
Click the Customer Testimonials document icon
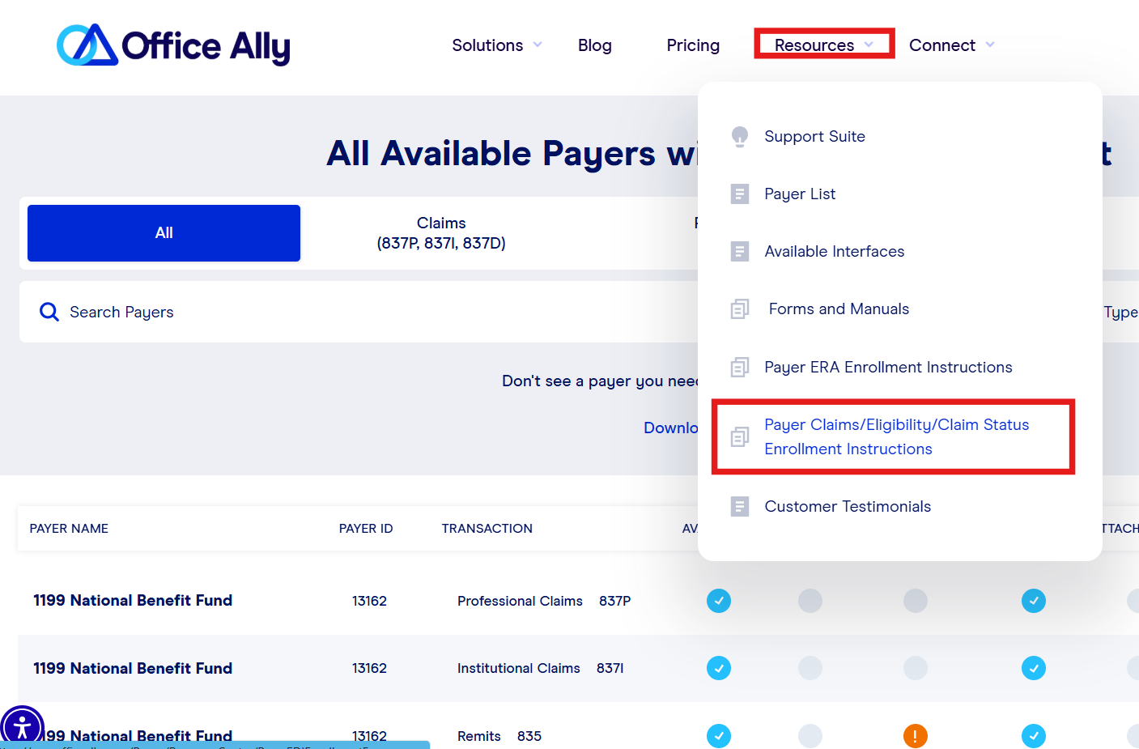[x=740, y=506]
